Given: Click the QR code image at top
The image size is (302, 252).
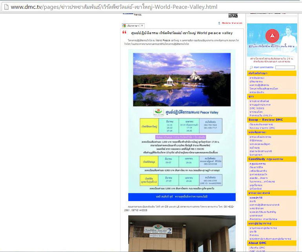Looking at the screenshot, I should [x=233, y=15].
